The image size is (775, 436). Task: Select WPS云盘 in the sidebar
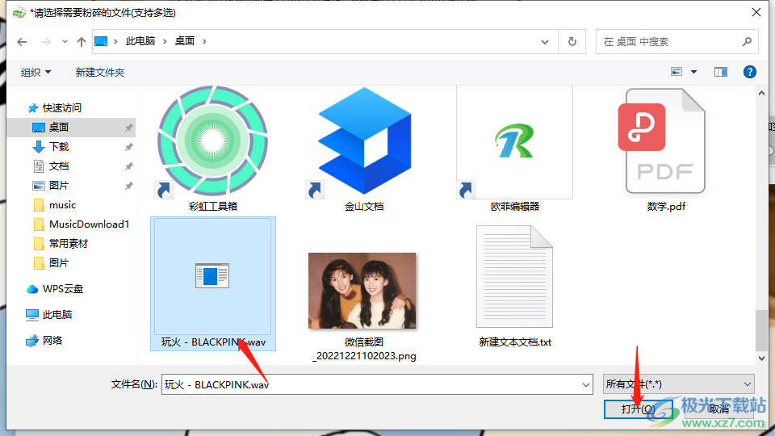(x=63, y=289)
